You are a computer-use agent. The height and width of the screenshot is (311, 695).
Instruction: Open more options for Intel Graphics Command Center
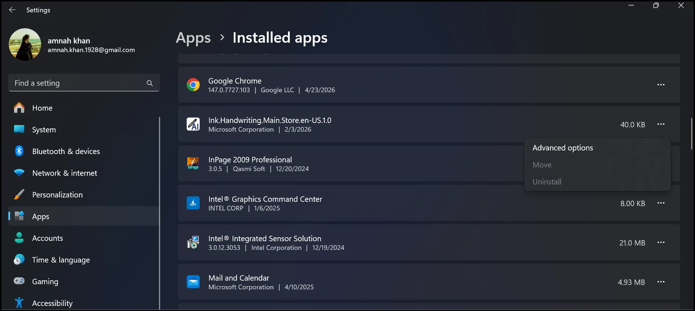(661, 203)
